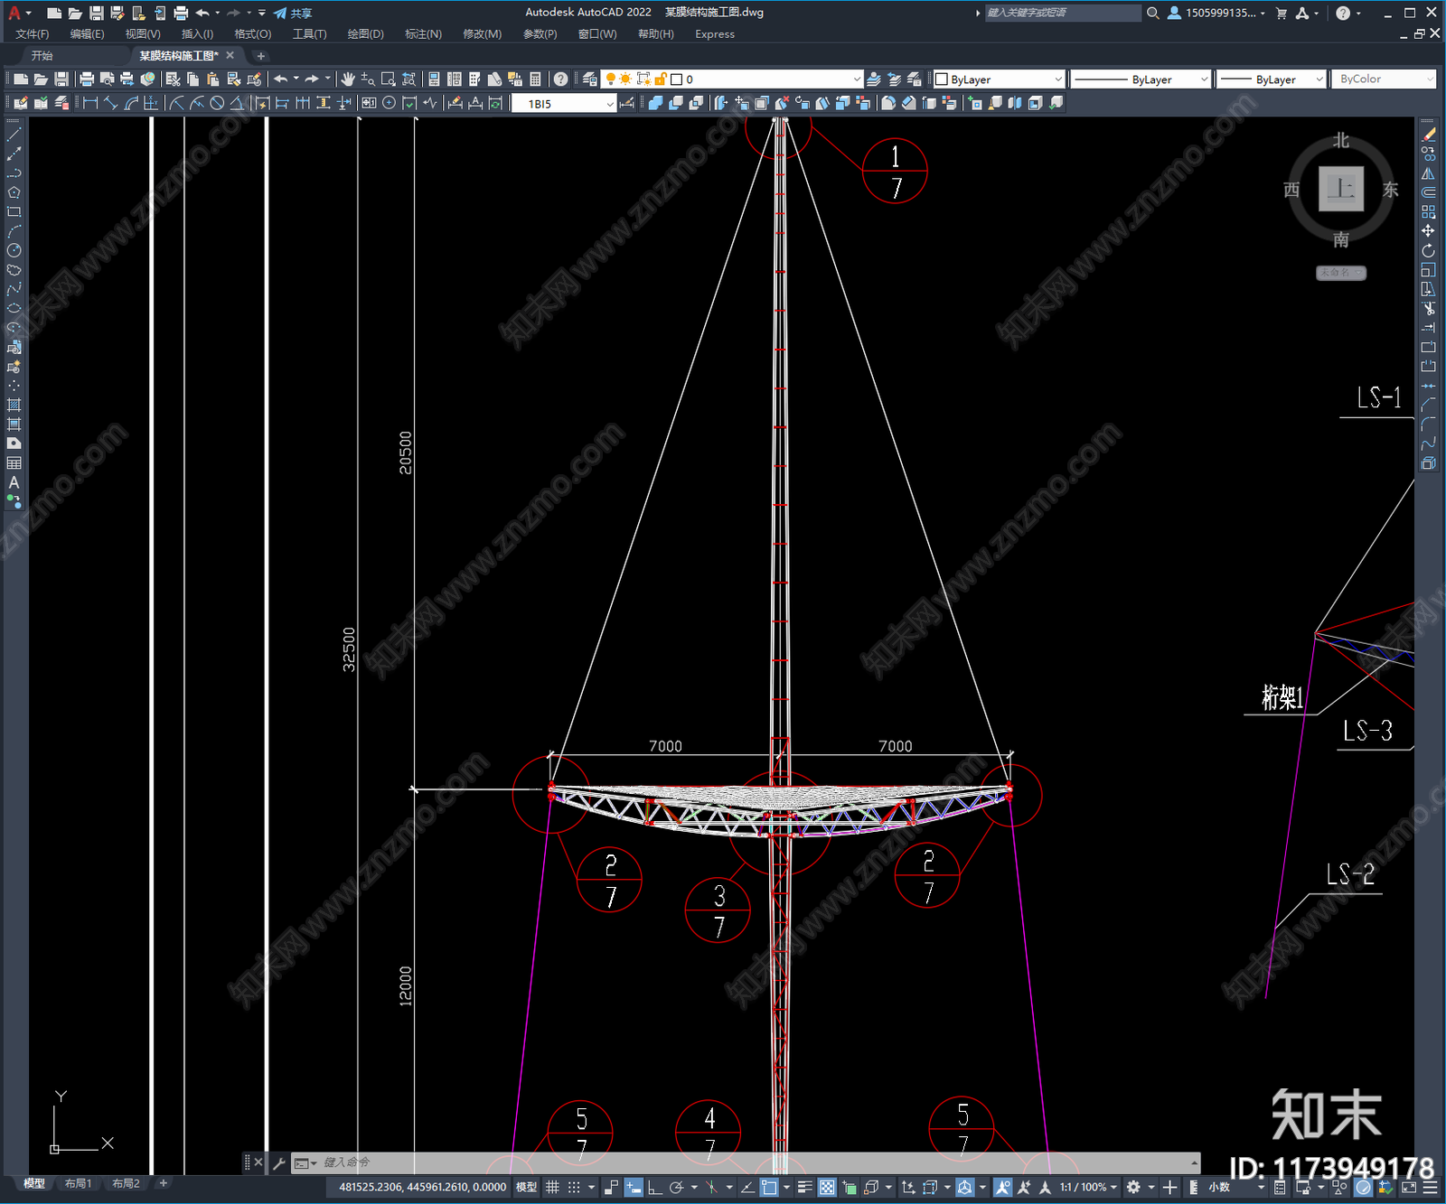Image resolution: width=1446 pixels, height=1204 pixels.
Task: Open the 绘图(D) menu
Action: tap(365, 34)
